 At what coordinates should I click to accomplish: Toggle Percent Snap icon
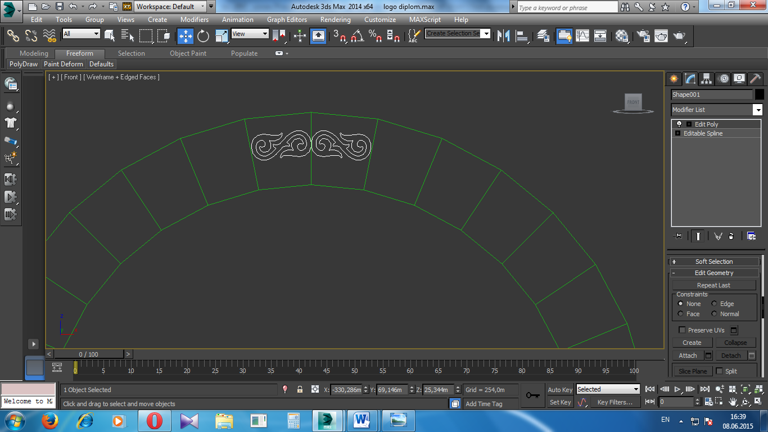point(375,35)
